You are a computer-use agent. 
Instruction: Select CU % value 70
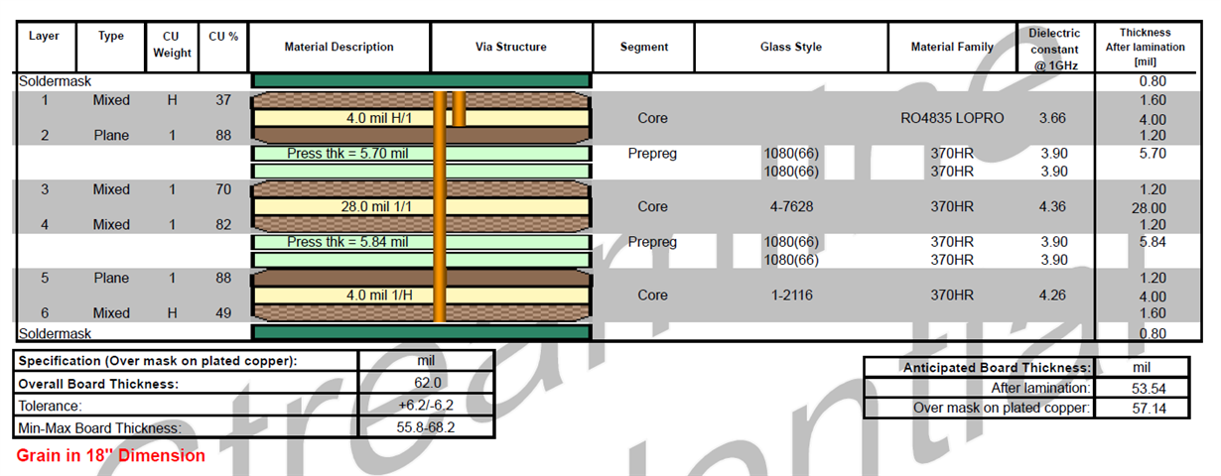point(223,189)
